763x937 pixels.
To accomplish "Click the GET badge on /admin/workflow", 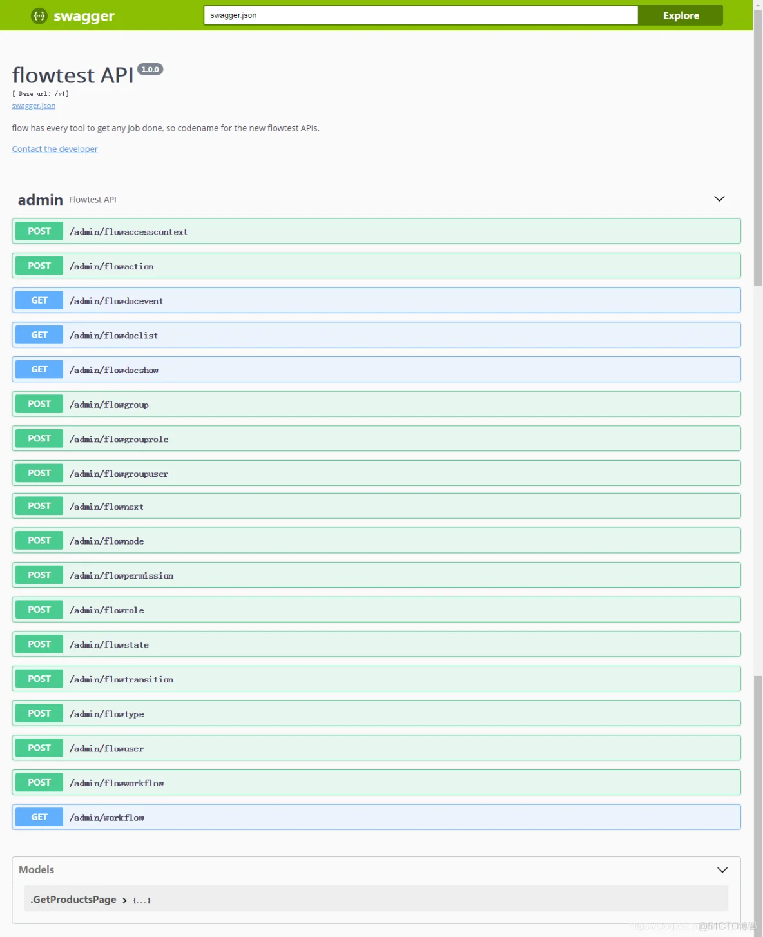I will pyautogui.click(x=39, y=816).
